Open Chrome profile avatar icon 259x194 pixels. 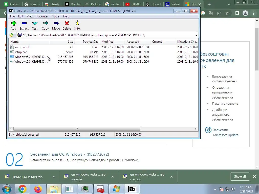pos(245,13)
